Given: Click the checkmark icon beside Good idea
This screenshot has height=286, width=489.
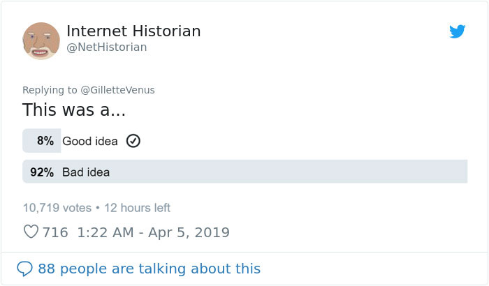Looking at the screenshot, I should pos(133,141).
